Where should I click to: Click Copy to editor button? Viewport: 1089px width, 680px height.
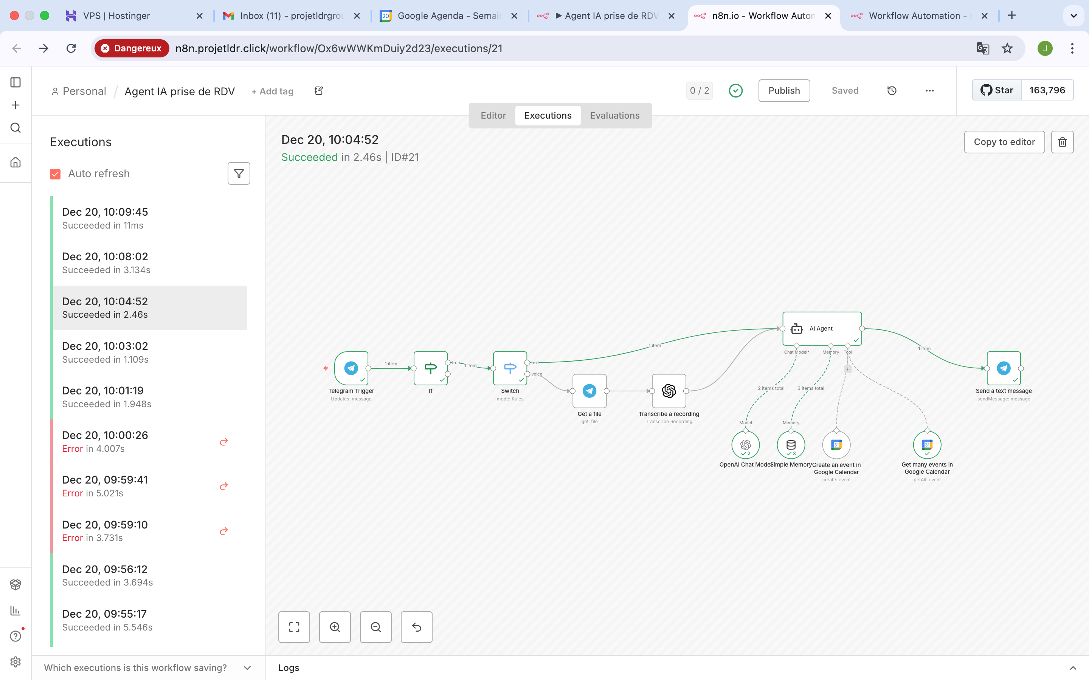tap(1004, 142)
